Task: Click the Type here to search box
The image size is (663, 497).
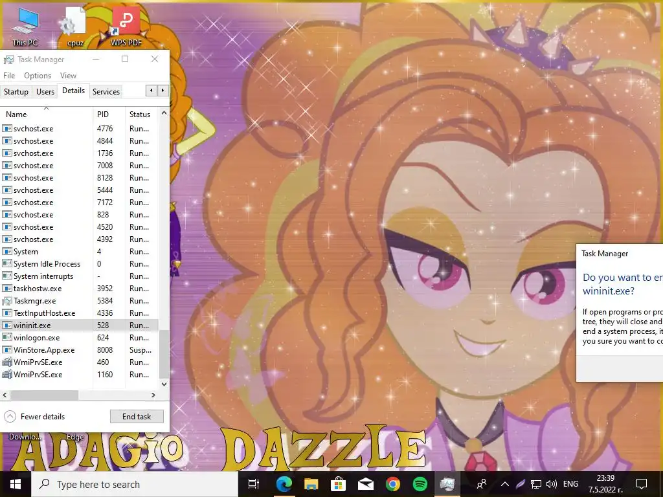Action: click(135, 484)
